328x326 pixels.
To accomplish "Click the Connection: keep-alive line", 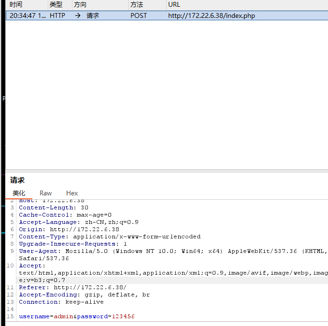I will pyautogui.click(x=61, y=302).
